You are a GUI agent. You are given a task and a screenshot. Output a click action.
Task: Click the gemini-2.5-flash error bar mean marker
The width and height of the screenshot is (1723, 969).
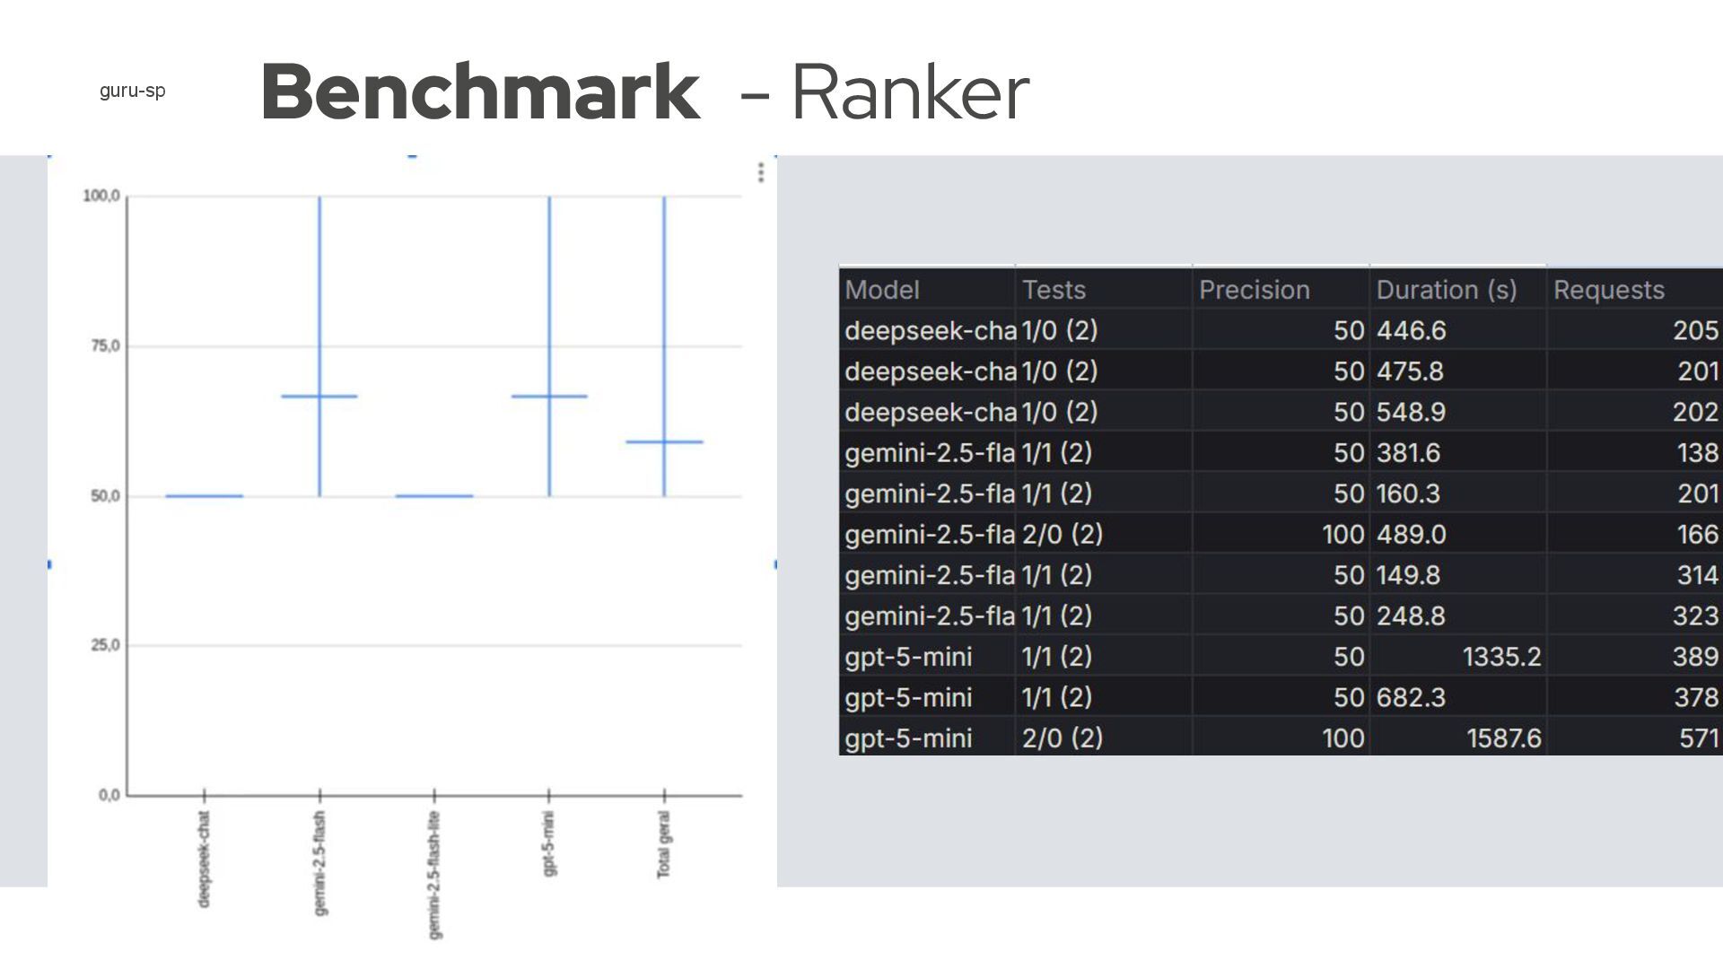(x=319, y=396)
